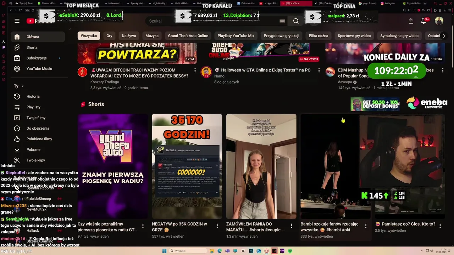Screen dimensions: 454x255
Task: Click the Windows taskbar Wyszukaj search box
Action: 188,251
